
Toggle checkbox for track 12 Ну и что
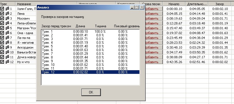(2, 62)
